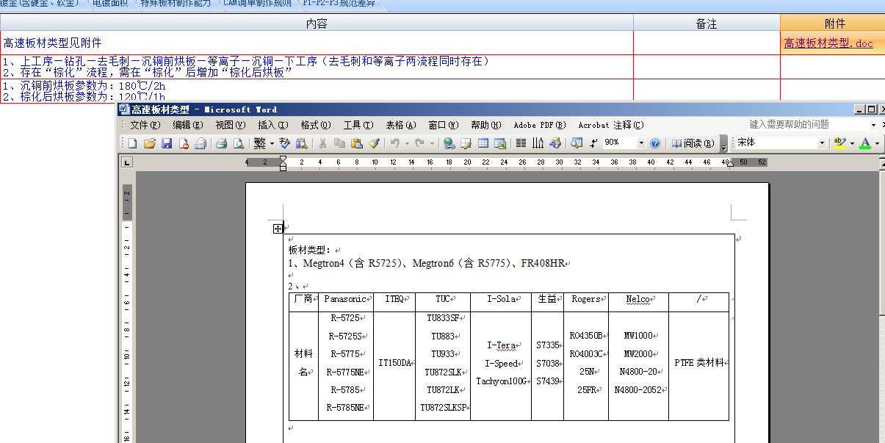Click the table move handle above the table
The height and width of the screenshot is (443, 885).
coord(278,228)
